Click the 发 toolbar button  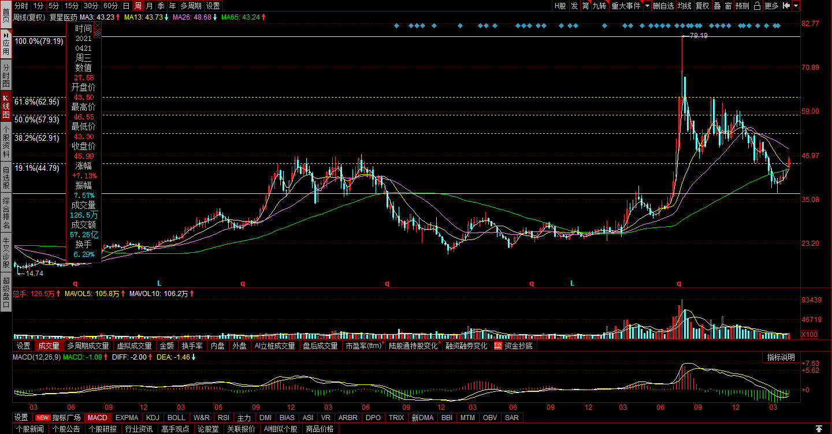point(574,6)
